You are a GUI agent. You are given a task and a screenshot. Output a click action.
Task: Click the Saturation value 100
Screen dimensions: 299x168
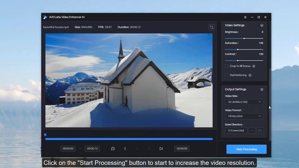tap(261, 43)
